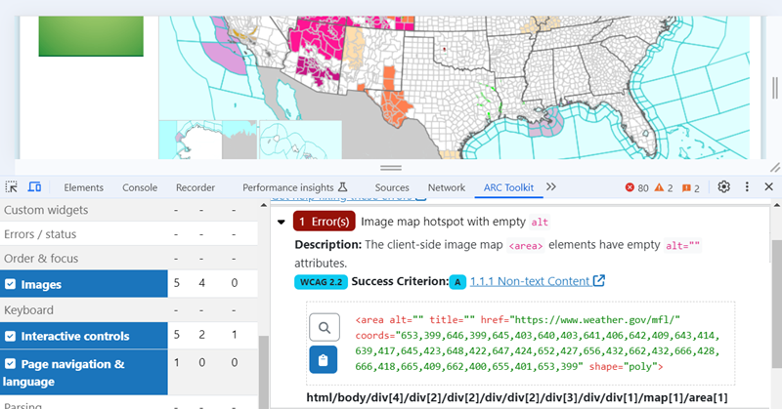Click the yellow warning count indicator
This screenshot has width=782, height=409.
(x=664, y=187)
